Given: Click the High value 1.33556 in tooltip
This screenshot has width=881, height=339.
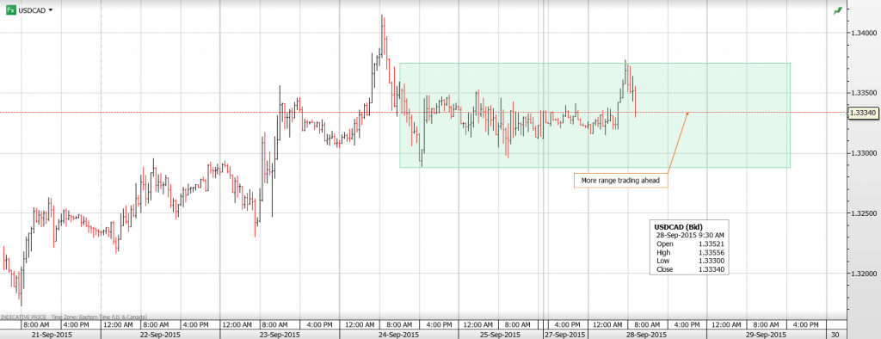Looking at the screenshot, I should pyautogui.click(x=711, y=252).
